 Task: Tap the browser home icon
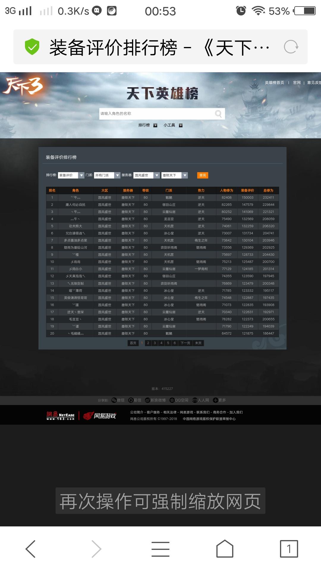[x=225, y=549]
